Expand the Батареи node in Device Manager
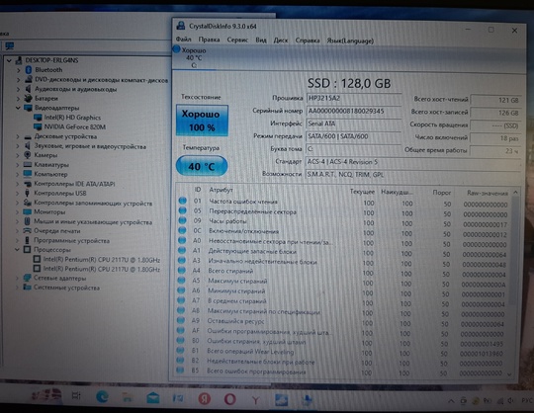Viewport: 534px width, 413px height. tap(19, 99)
